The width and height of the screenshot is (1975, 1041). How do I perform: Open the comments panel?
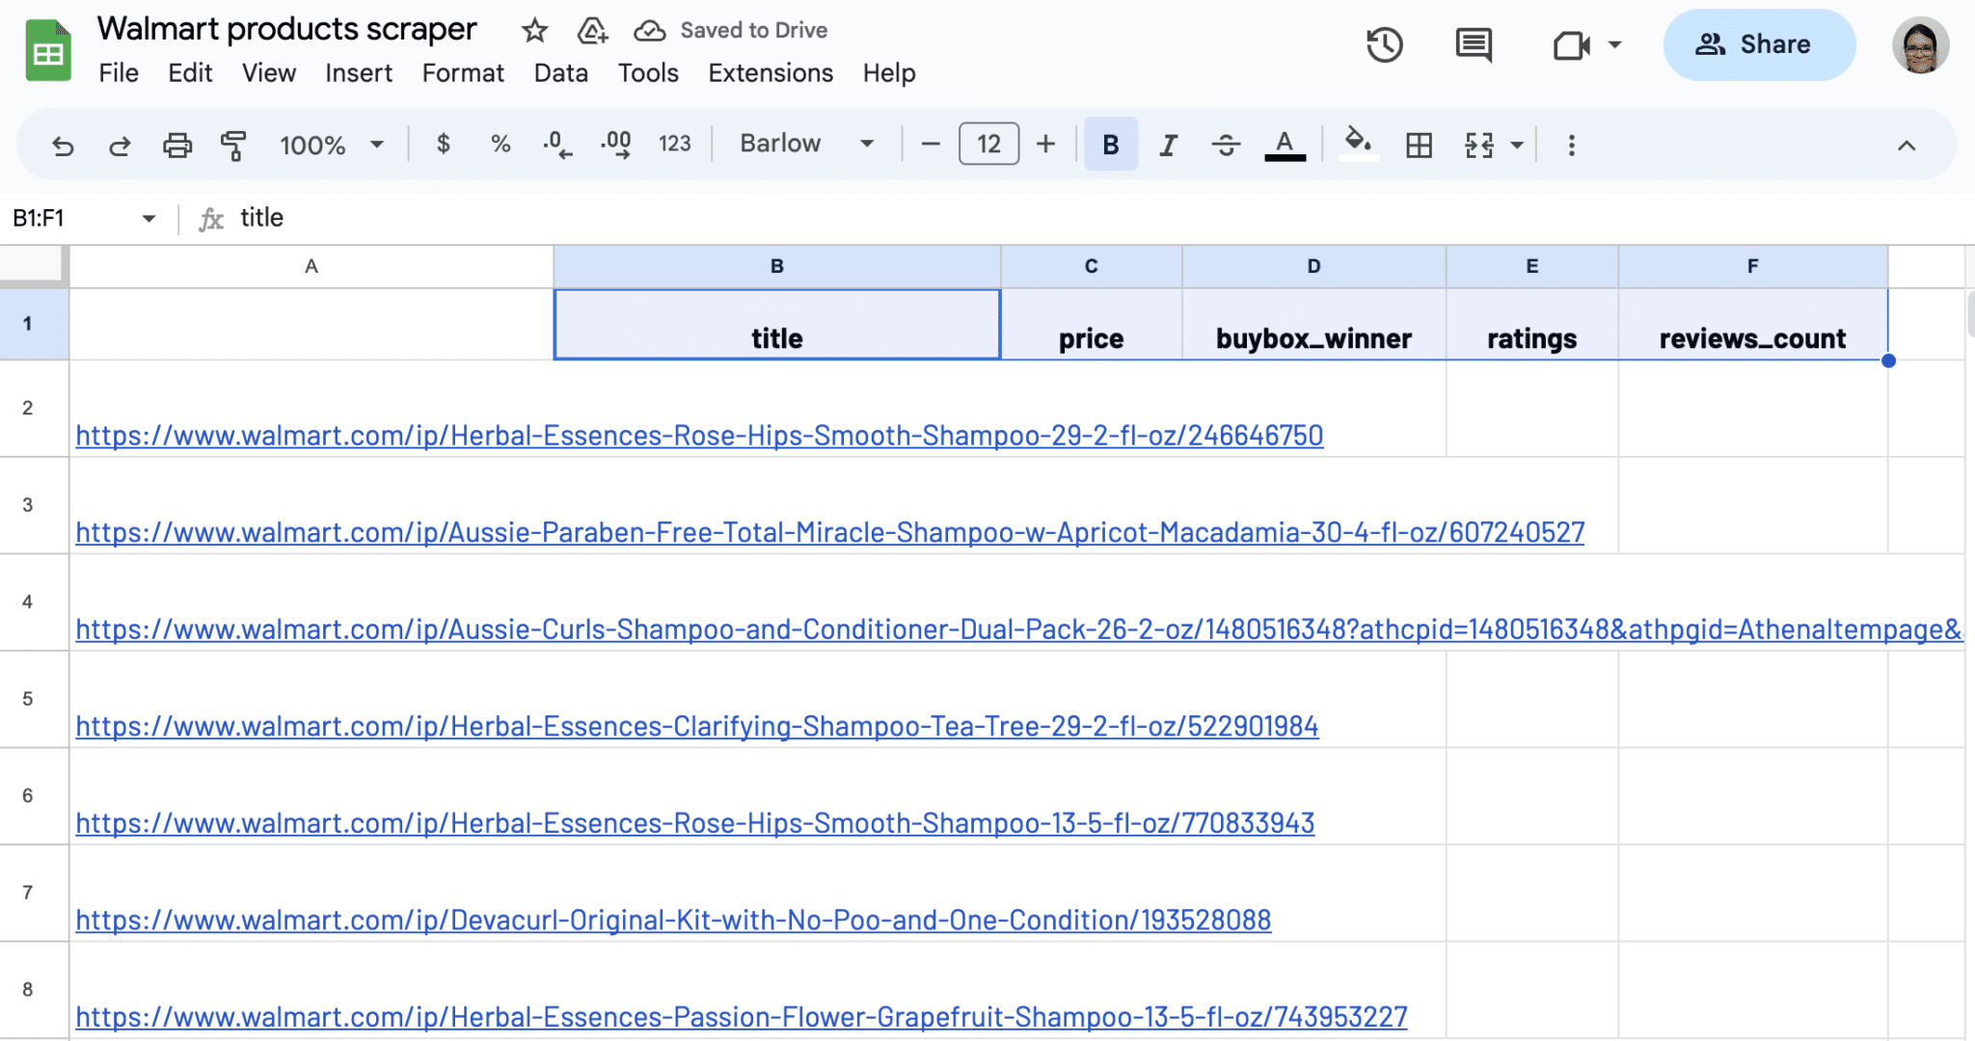point(1473,44)
